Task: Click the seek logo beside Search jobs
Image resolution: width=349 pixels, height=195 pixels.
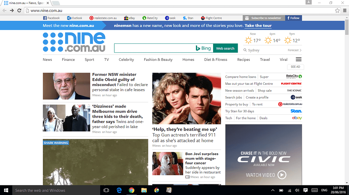Action: point(296,97)
